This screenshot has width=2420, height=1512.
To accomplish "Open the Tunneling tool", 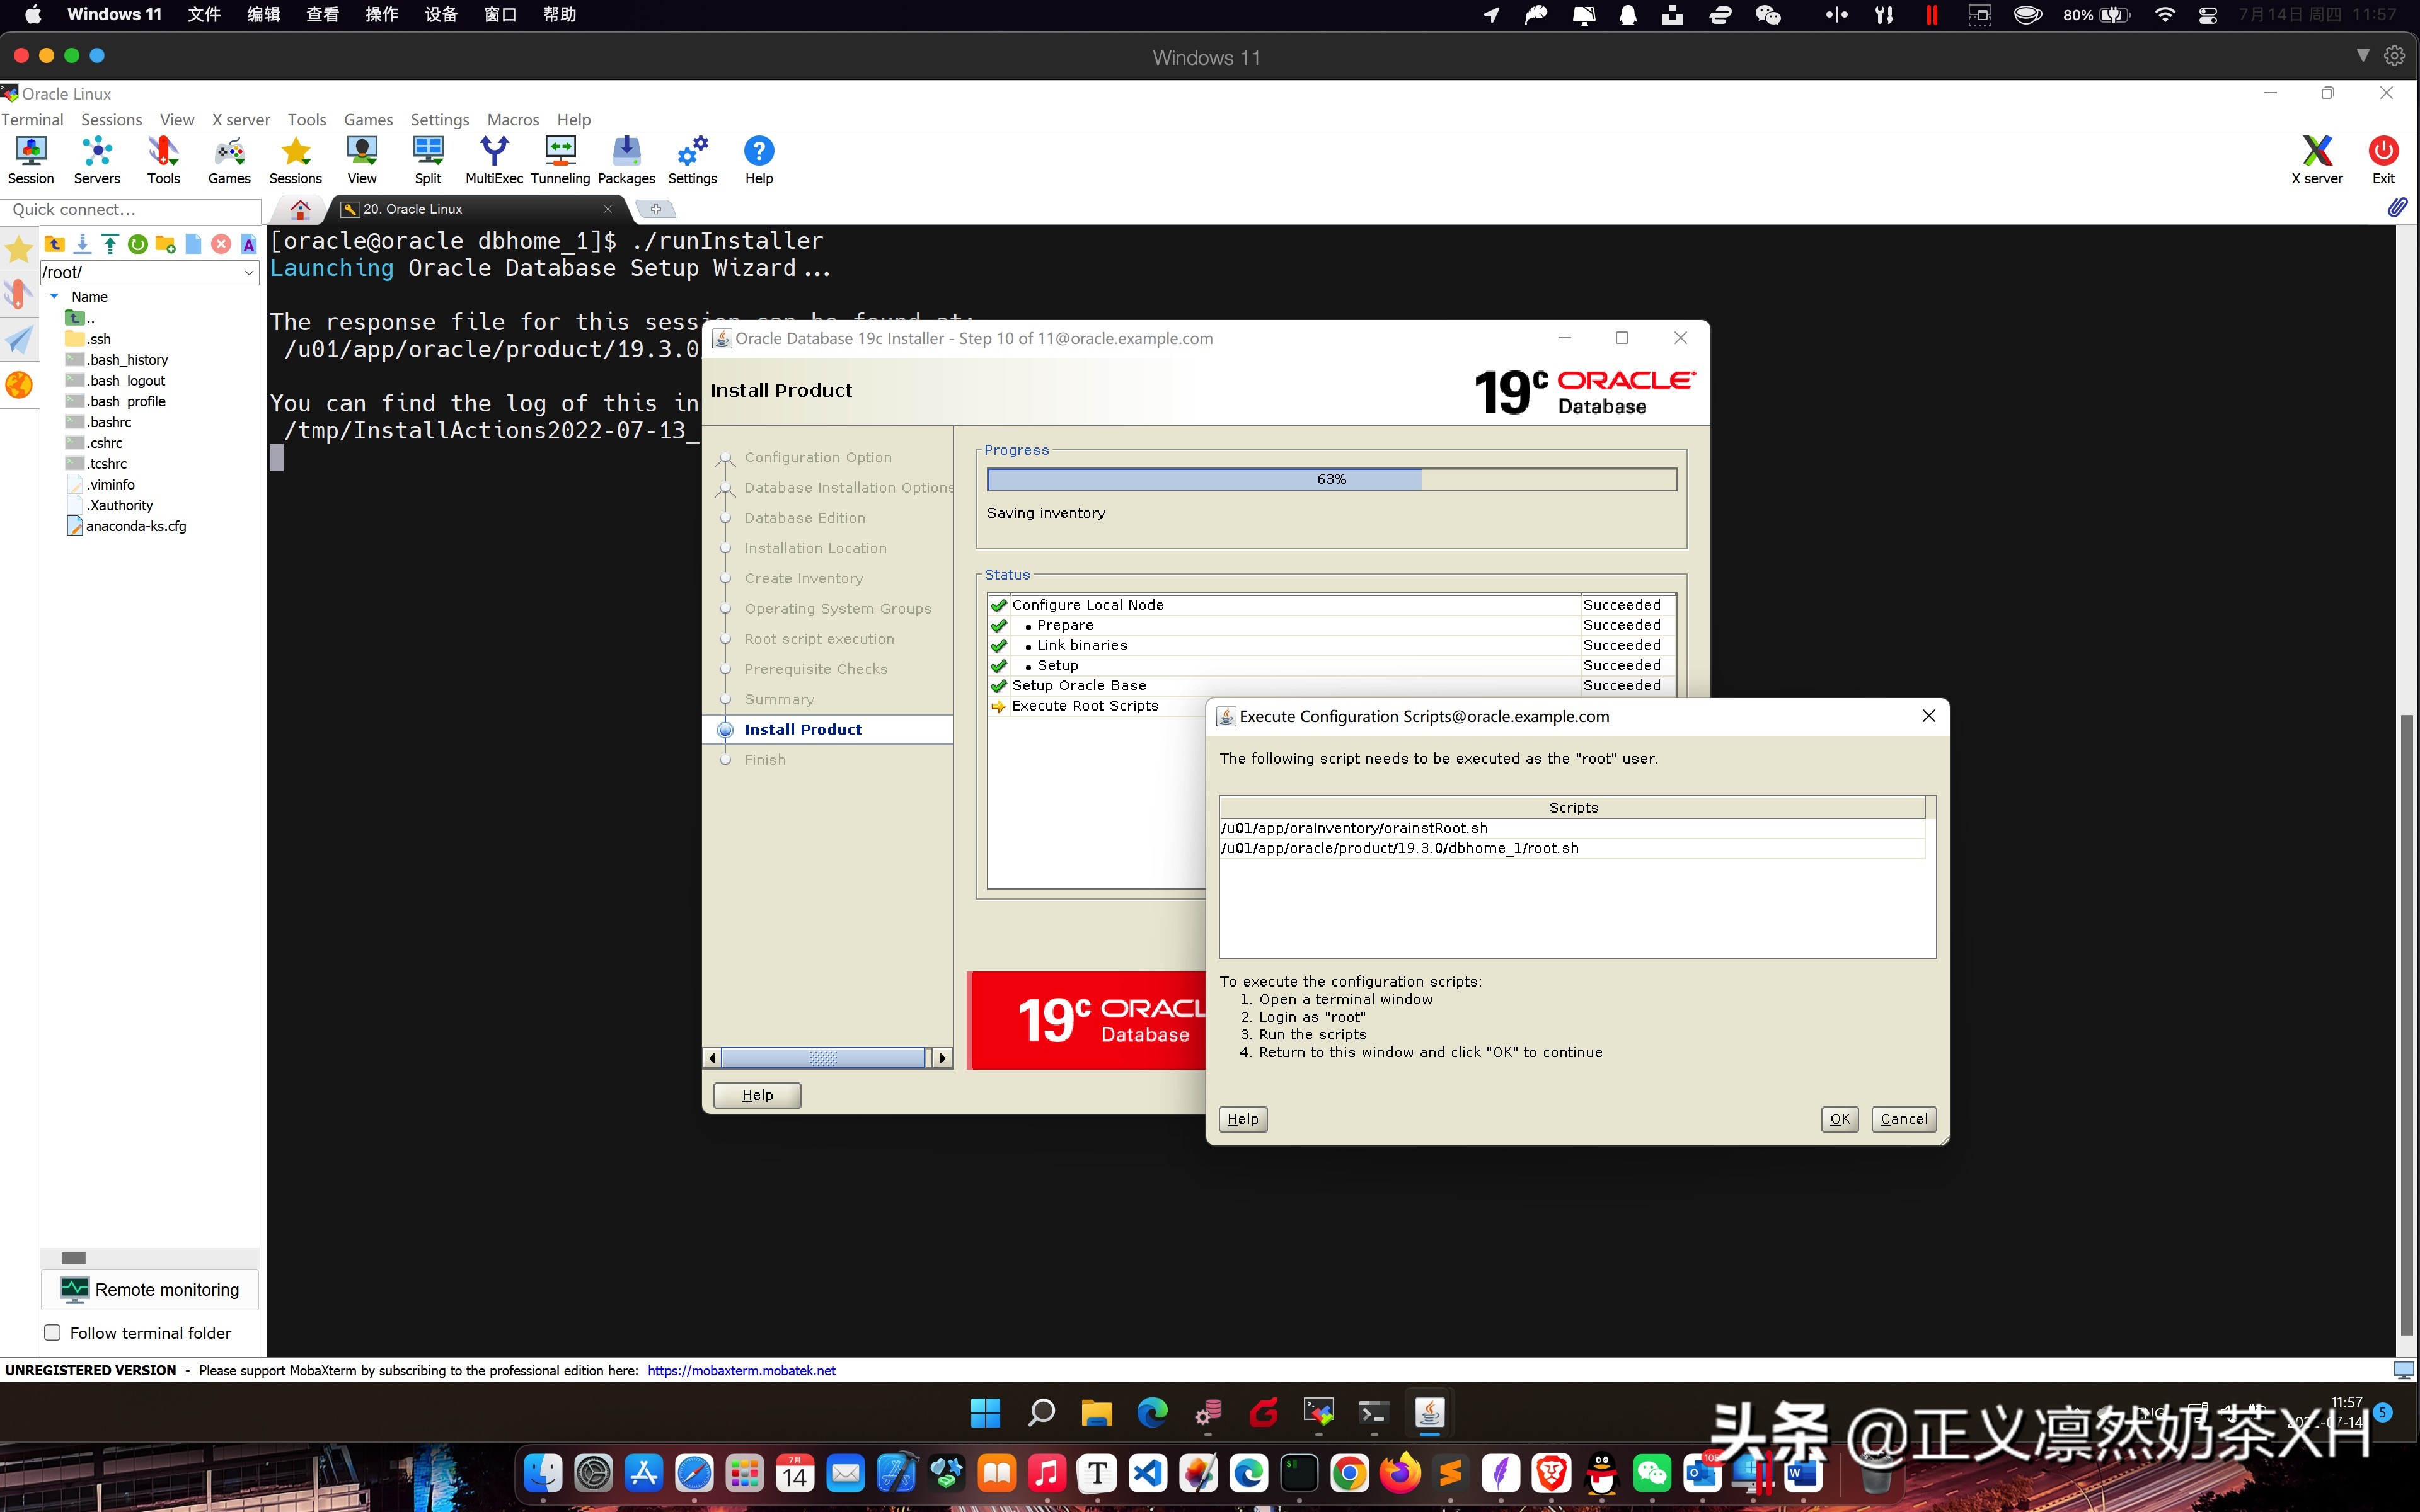I will point(560,158).
